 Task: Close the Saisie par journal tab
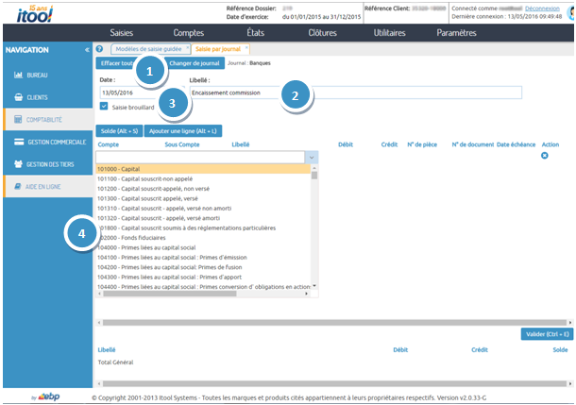pos(247,48)
